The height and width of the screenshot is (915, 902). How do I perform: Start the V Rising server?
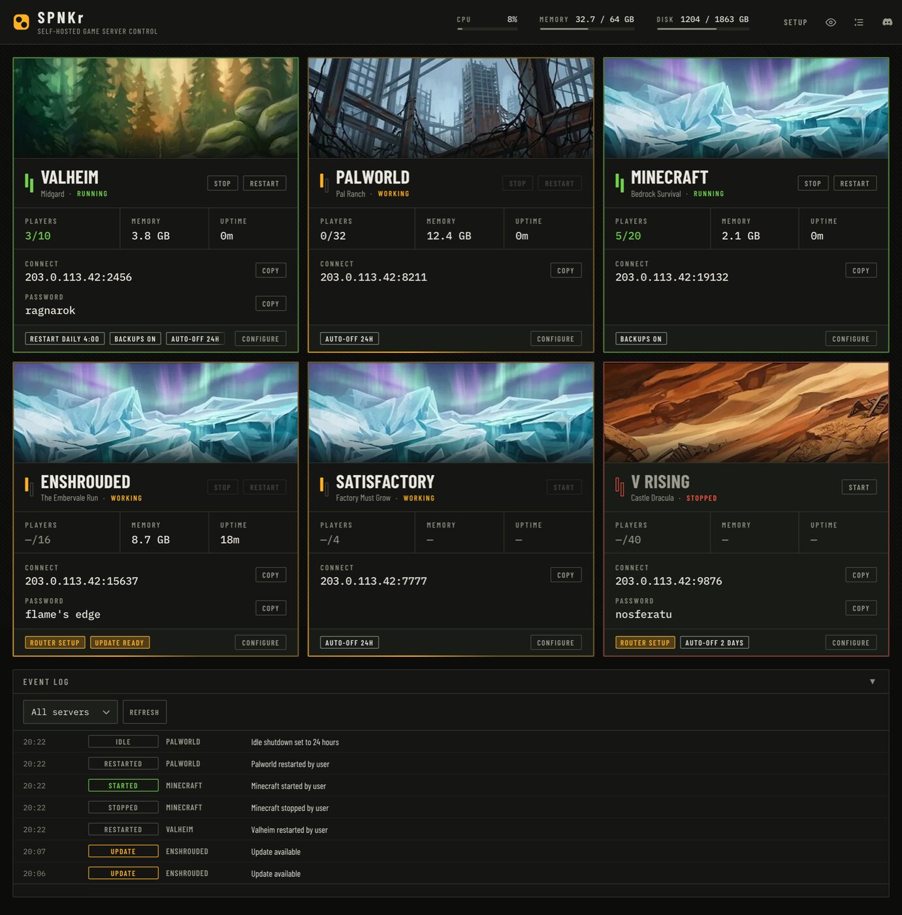859,488
